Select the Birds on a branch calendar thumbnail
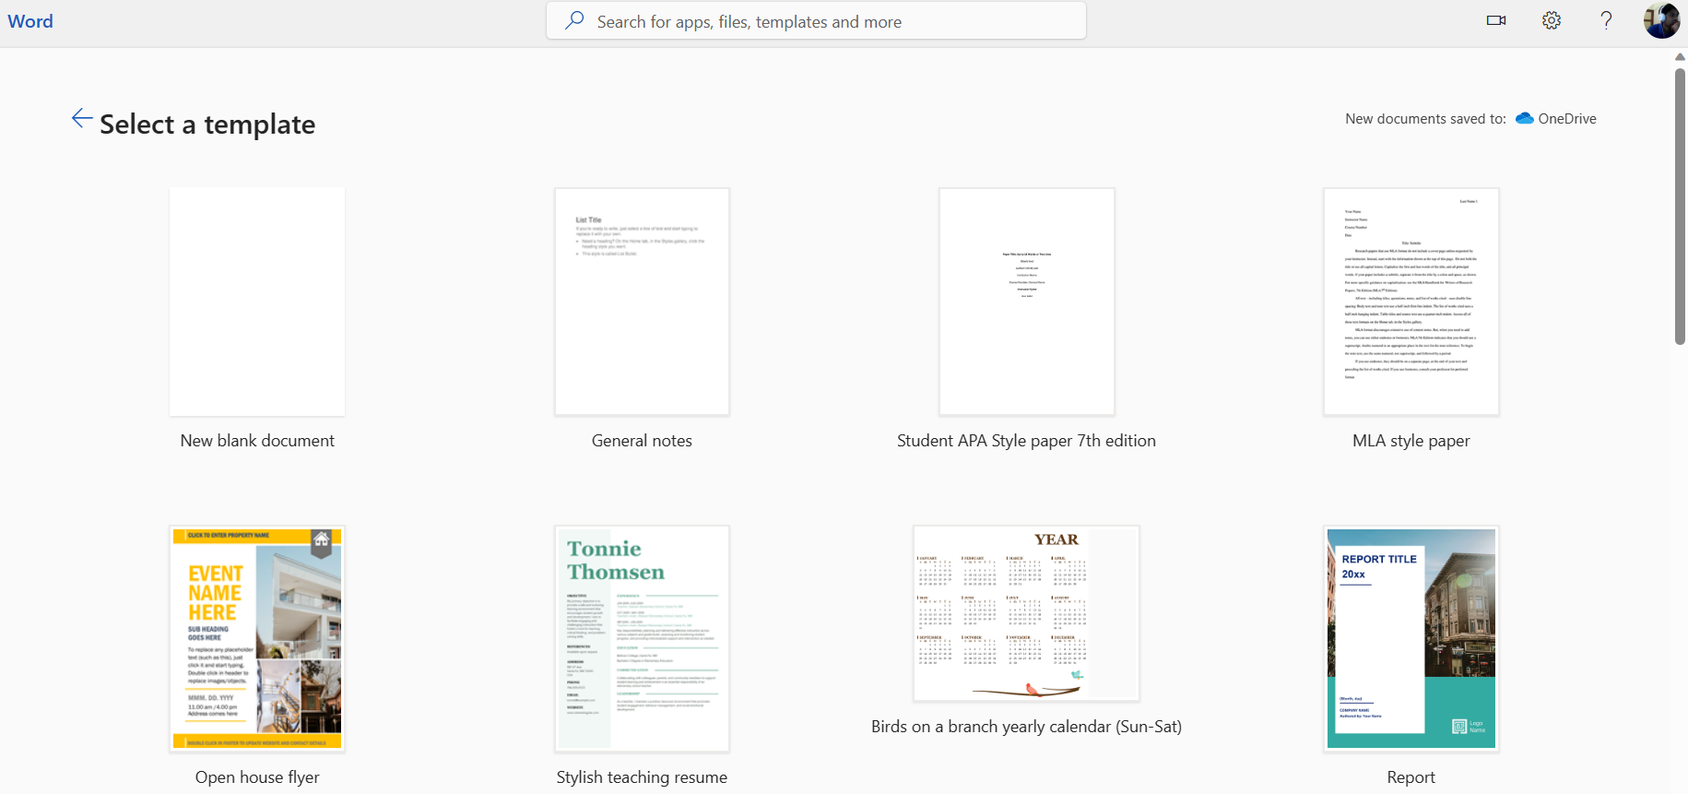The image size is (1688, 794). pos(1026,613)
